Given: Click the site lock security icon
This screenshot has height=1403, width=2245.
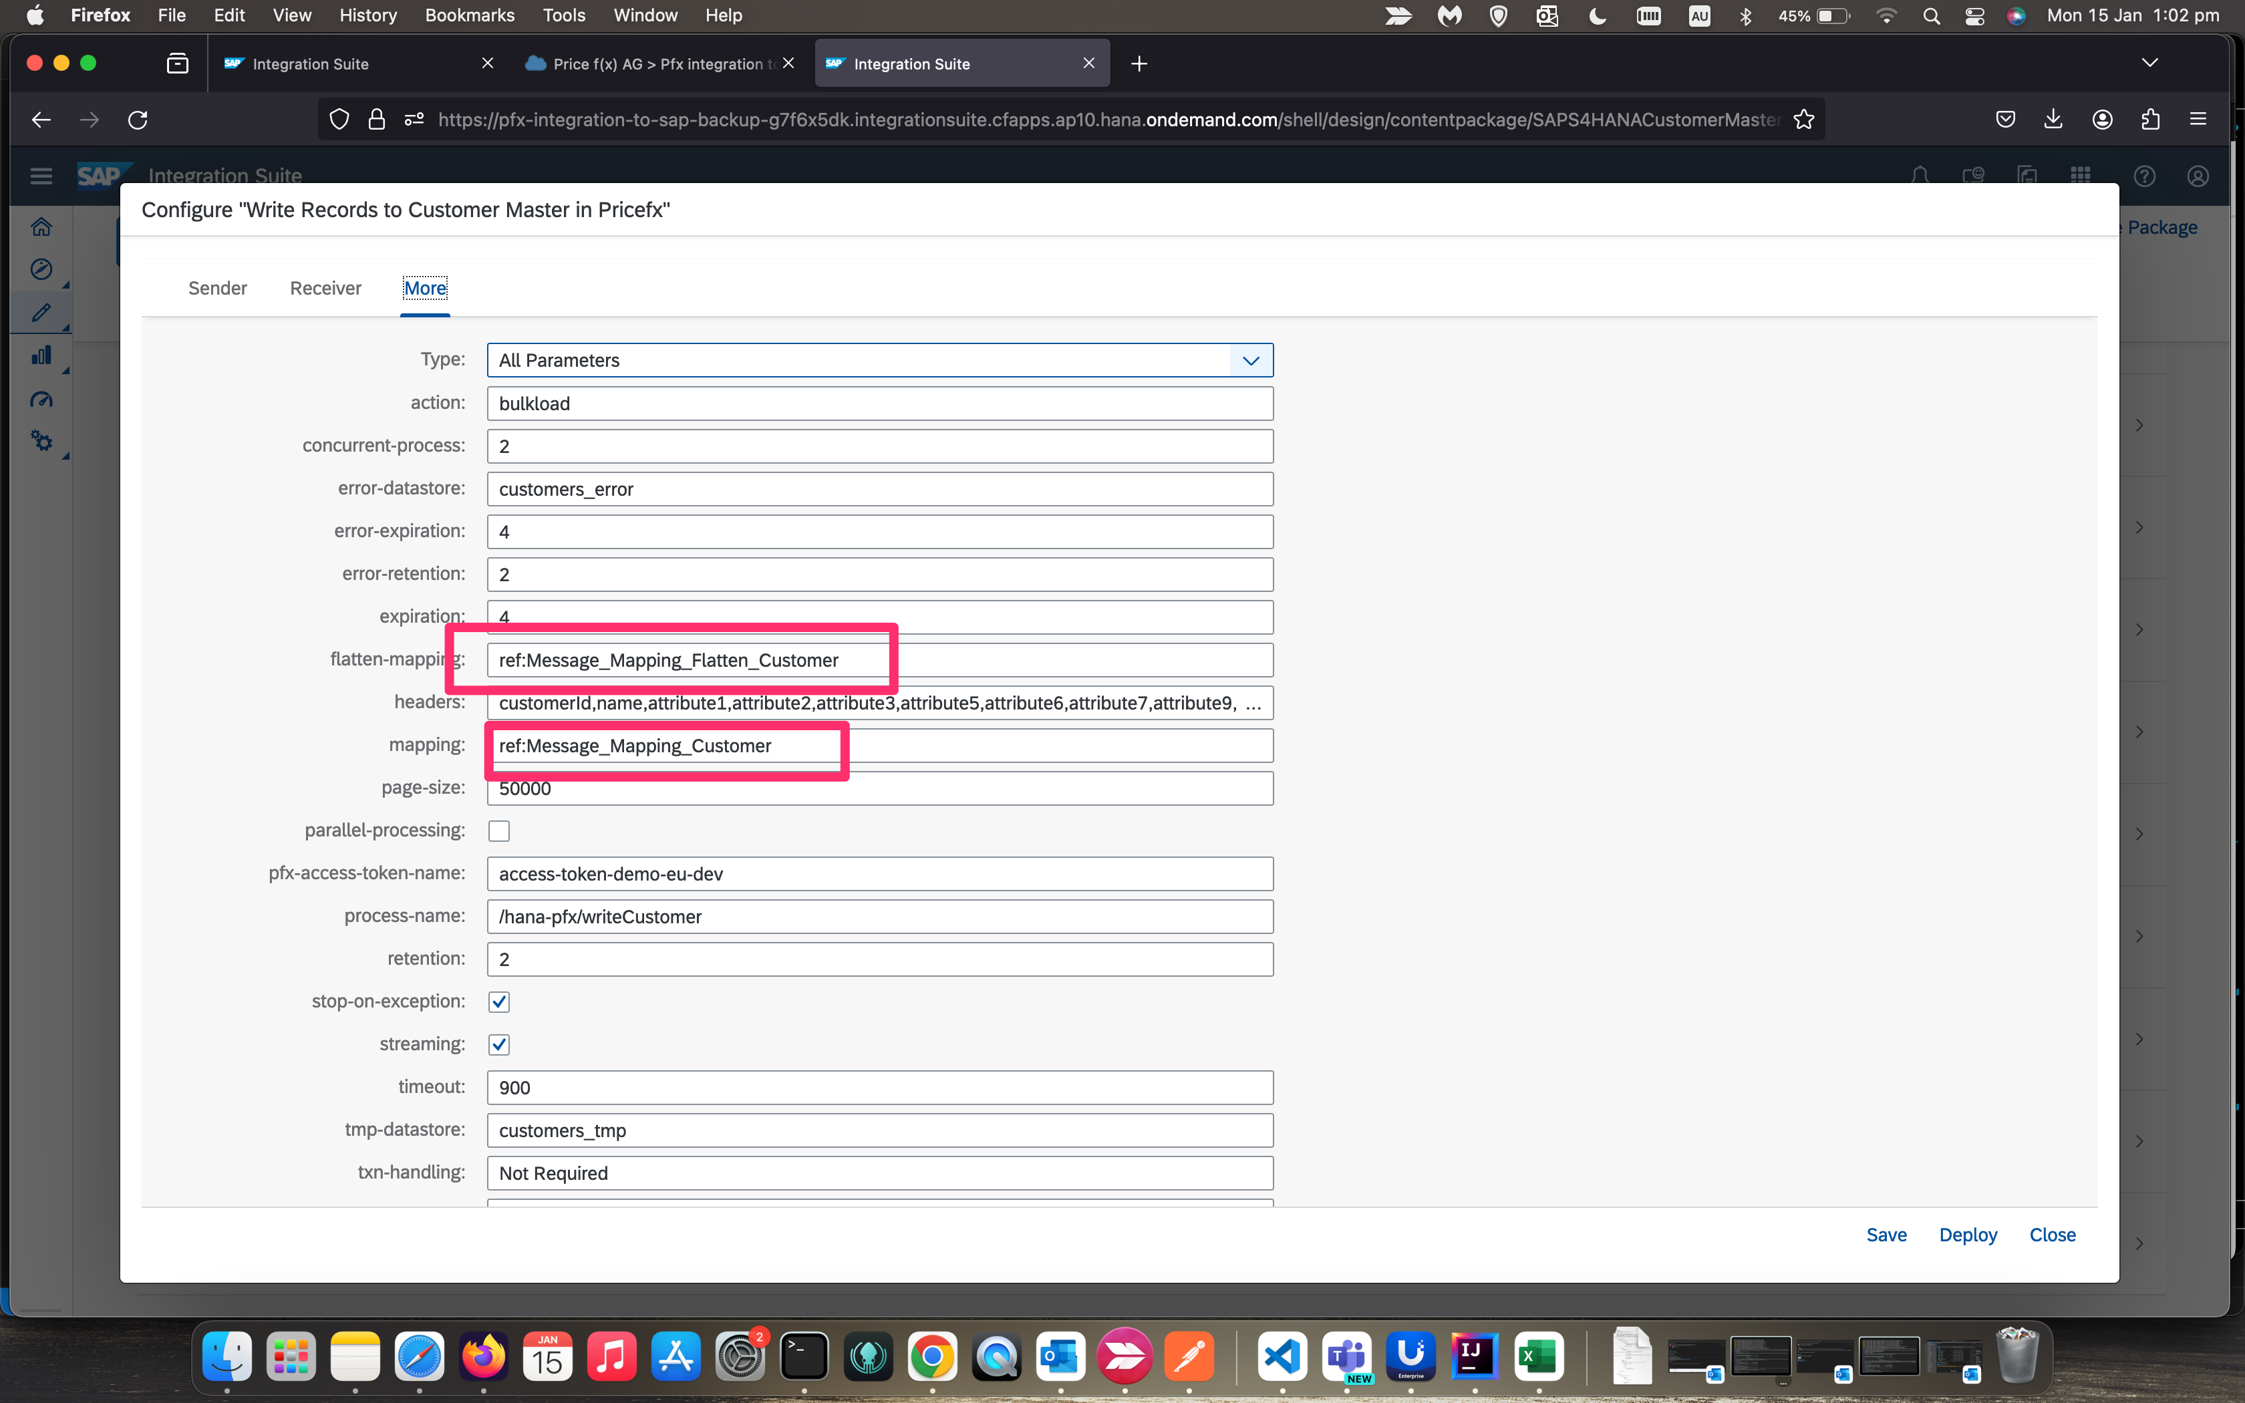Looking at the screenshot, I should [x=377, y=120].
